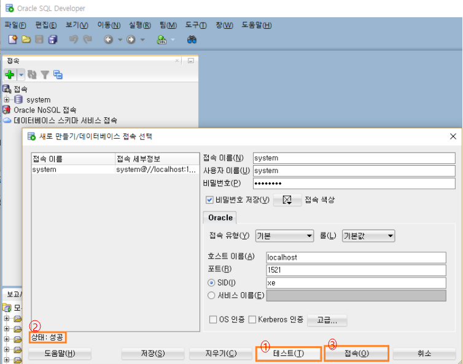The image size is (463, 364).
Task: Click the Oracle NoSQL connection icon
Action: pyautogui.click(x=7, y=110)
